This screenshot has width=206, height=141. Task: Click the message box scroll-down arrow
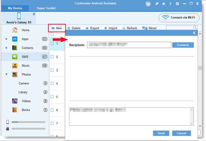[192, 124]
